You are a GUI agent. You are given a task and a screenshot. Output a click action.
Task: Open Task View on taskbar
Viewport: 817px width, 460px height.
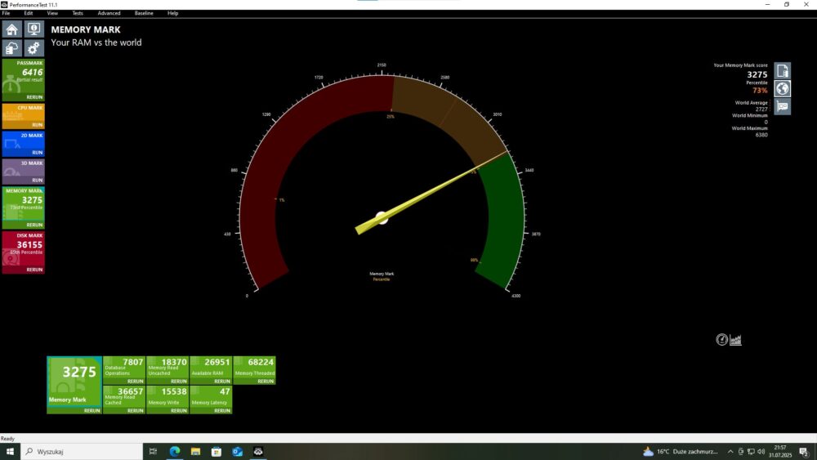[x=154, y=451]
